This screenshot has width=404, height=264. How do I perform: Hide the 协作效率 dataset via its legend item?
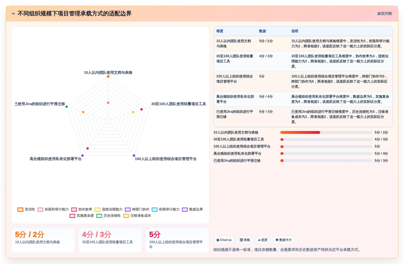(x=82, y=210)
